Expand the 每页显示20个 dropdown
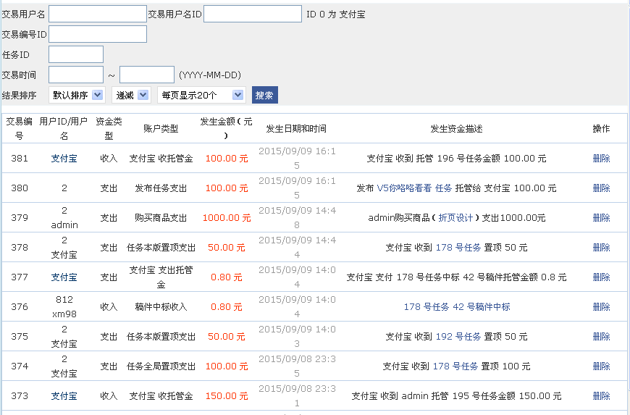The height and width of the screenshot is (415, 630). [x=202, y=95]
